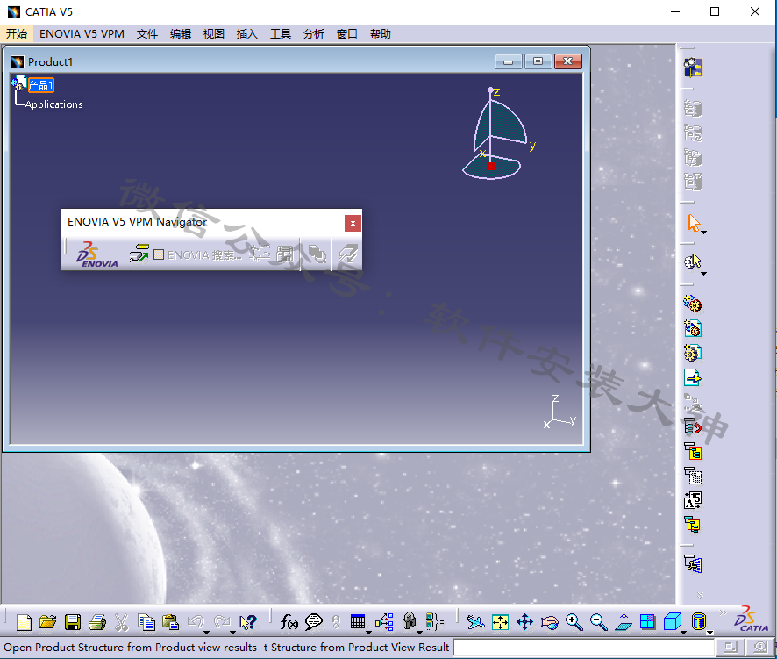Zoom In with magnifier plus icon
777x659 pixels.
pos(574,622)
